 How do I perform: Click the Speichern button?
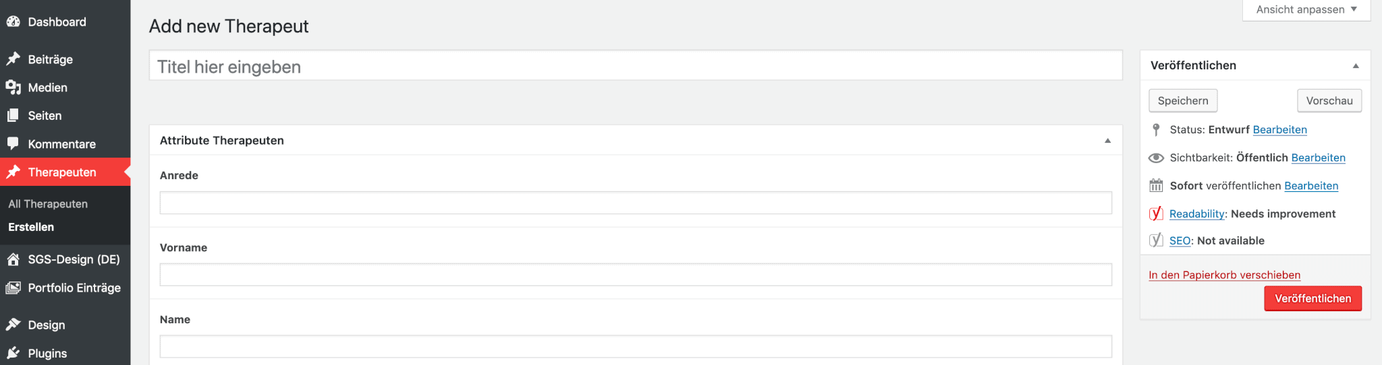1183,100
